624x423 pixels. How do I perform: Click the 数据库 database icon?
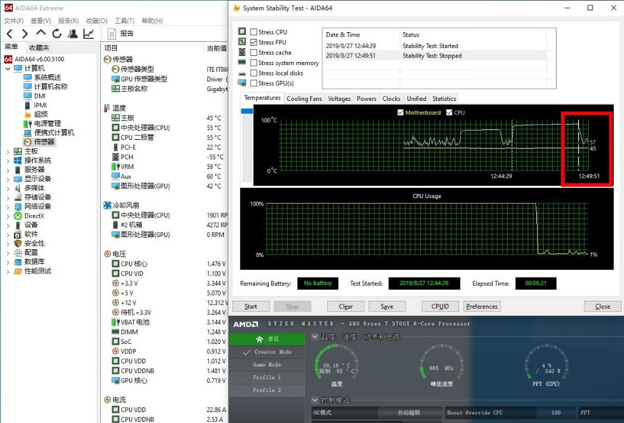[18, 261]
